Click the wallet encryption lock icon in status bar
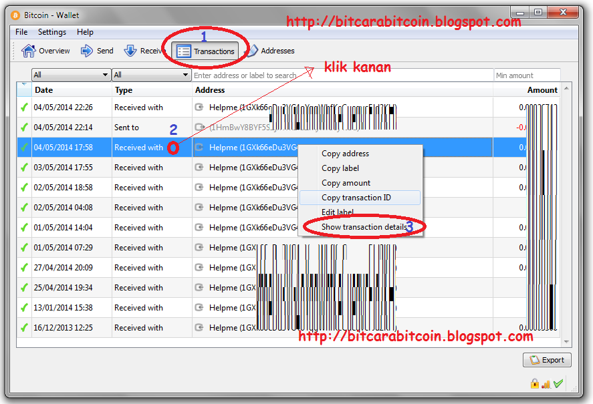Image resolution: width=593 pixels, height=404 pixels. [x=535, y=383]
